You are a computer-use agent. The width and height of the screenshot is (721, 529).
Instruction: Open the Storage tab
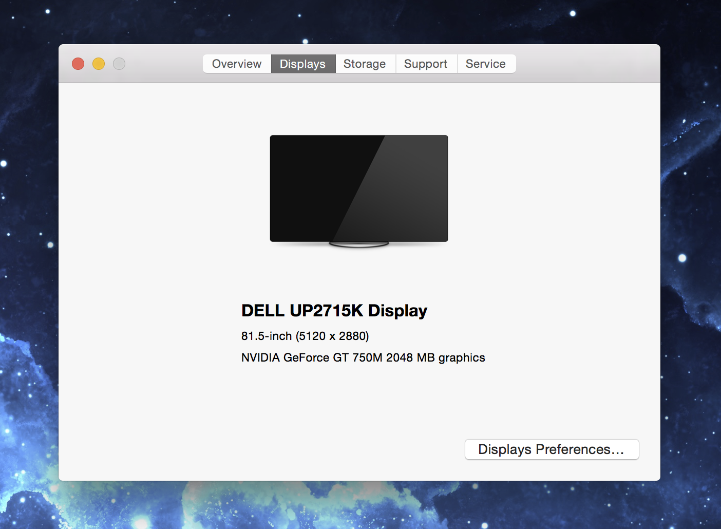pos(365,64)
